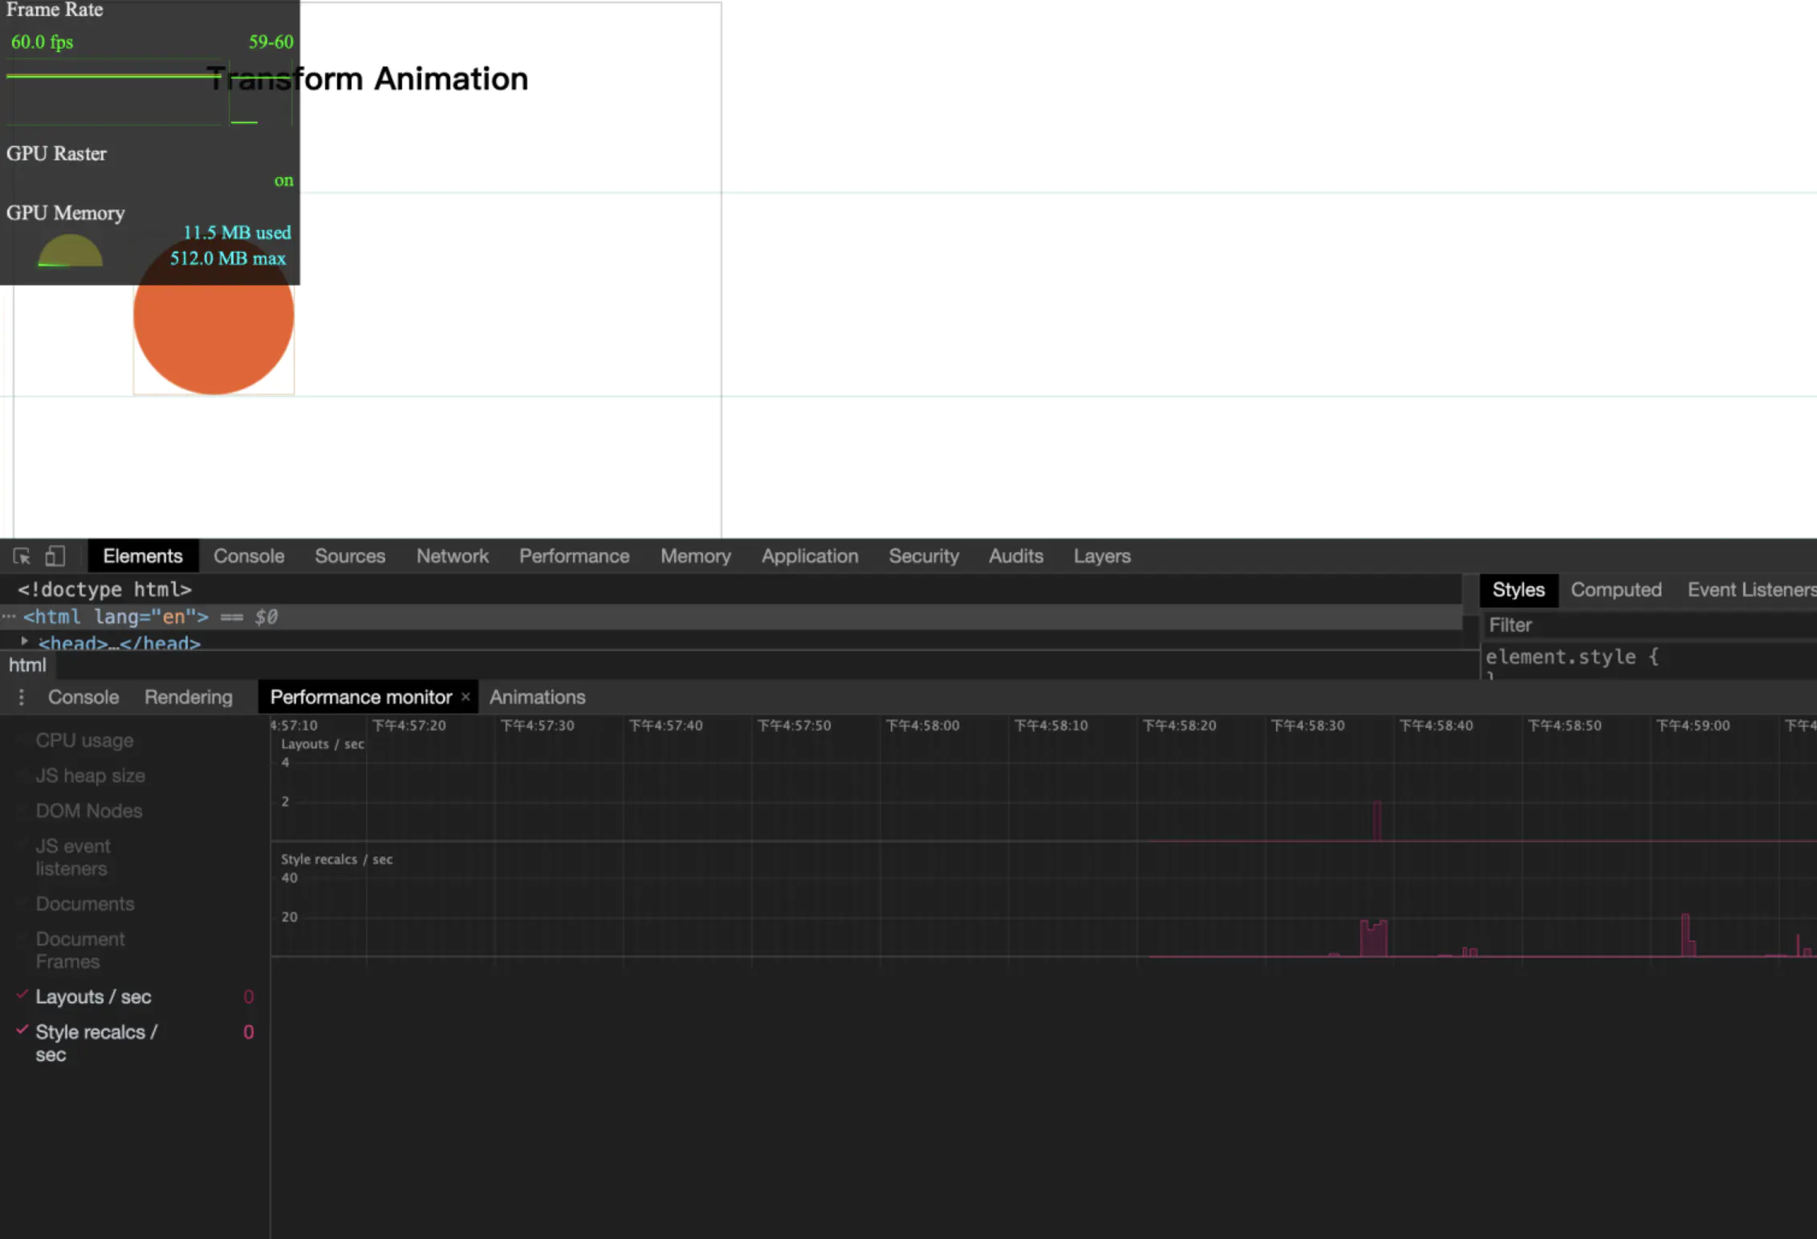Toggle the device toolbar icon
The width and height of the screenshot is (1817, 1239).
point(55,556)
